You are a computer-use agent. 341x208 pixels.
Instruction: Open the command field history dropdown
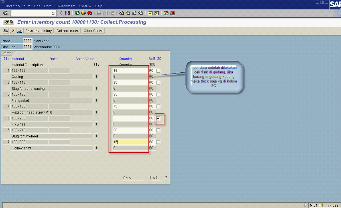(x=53, y=13)
